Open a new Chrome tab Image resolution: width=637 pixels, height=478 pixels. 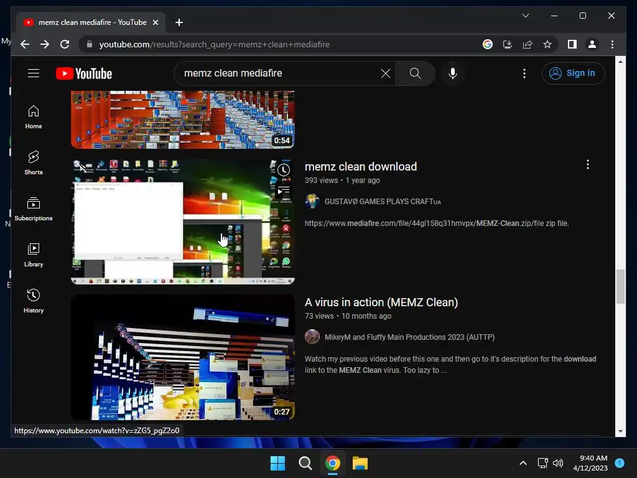[179, 22]
